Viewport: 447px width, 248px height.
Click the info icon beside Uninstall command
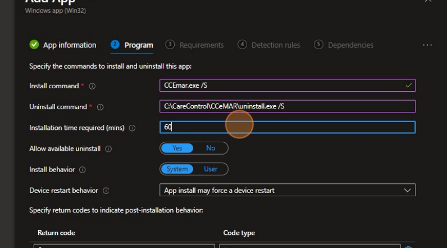[101, 107]
